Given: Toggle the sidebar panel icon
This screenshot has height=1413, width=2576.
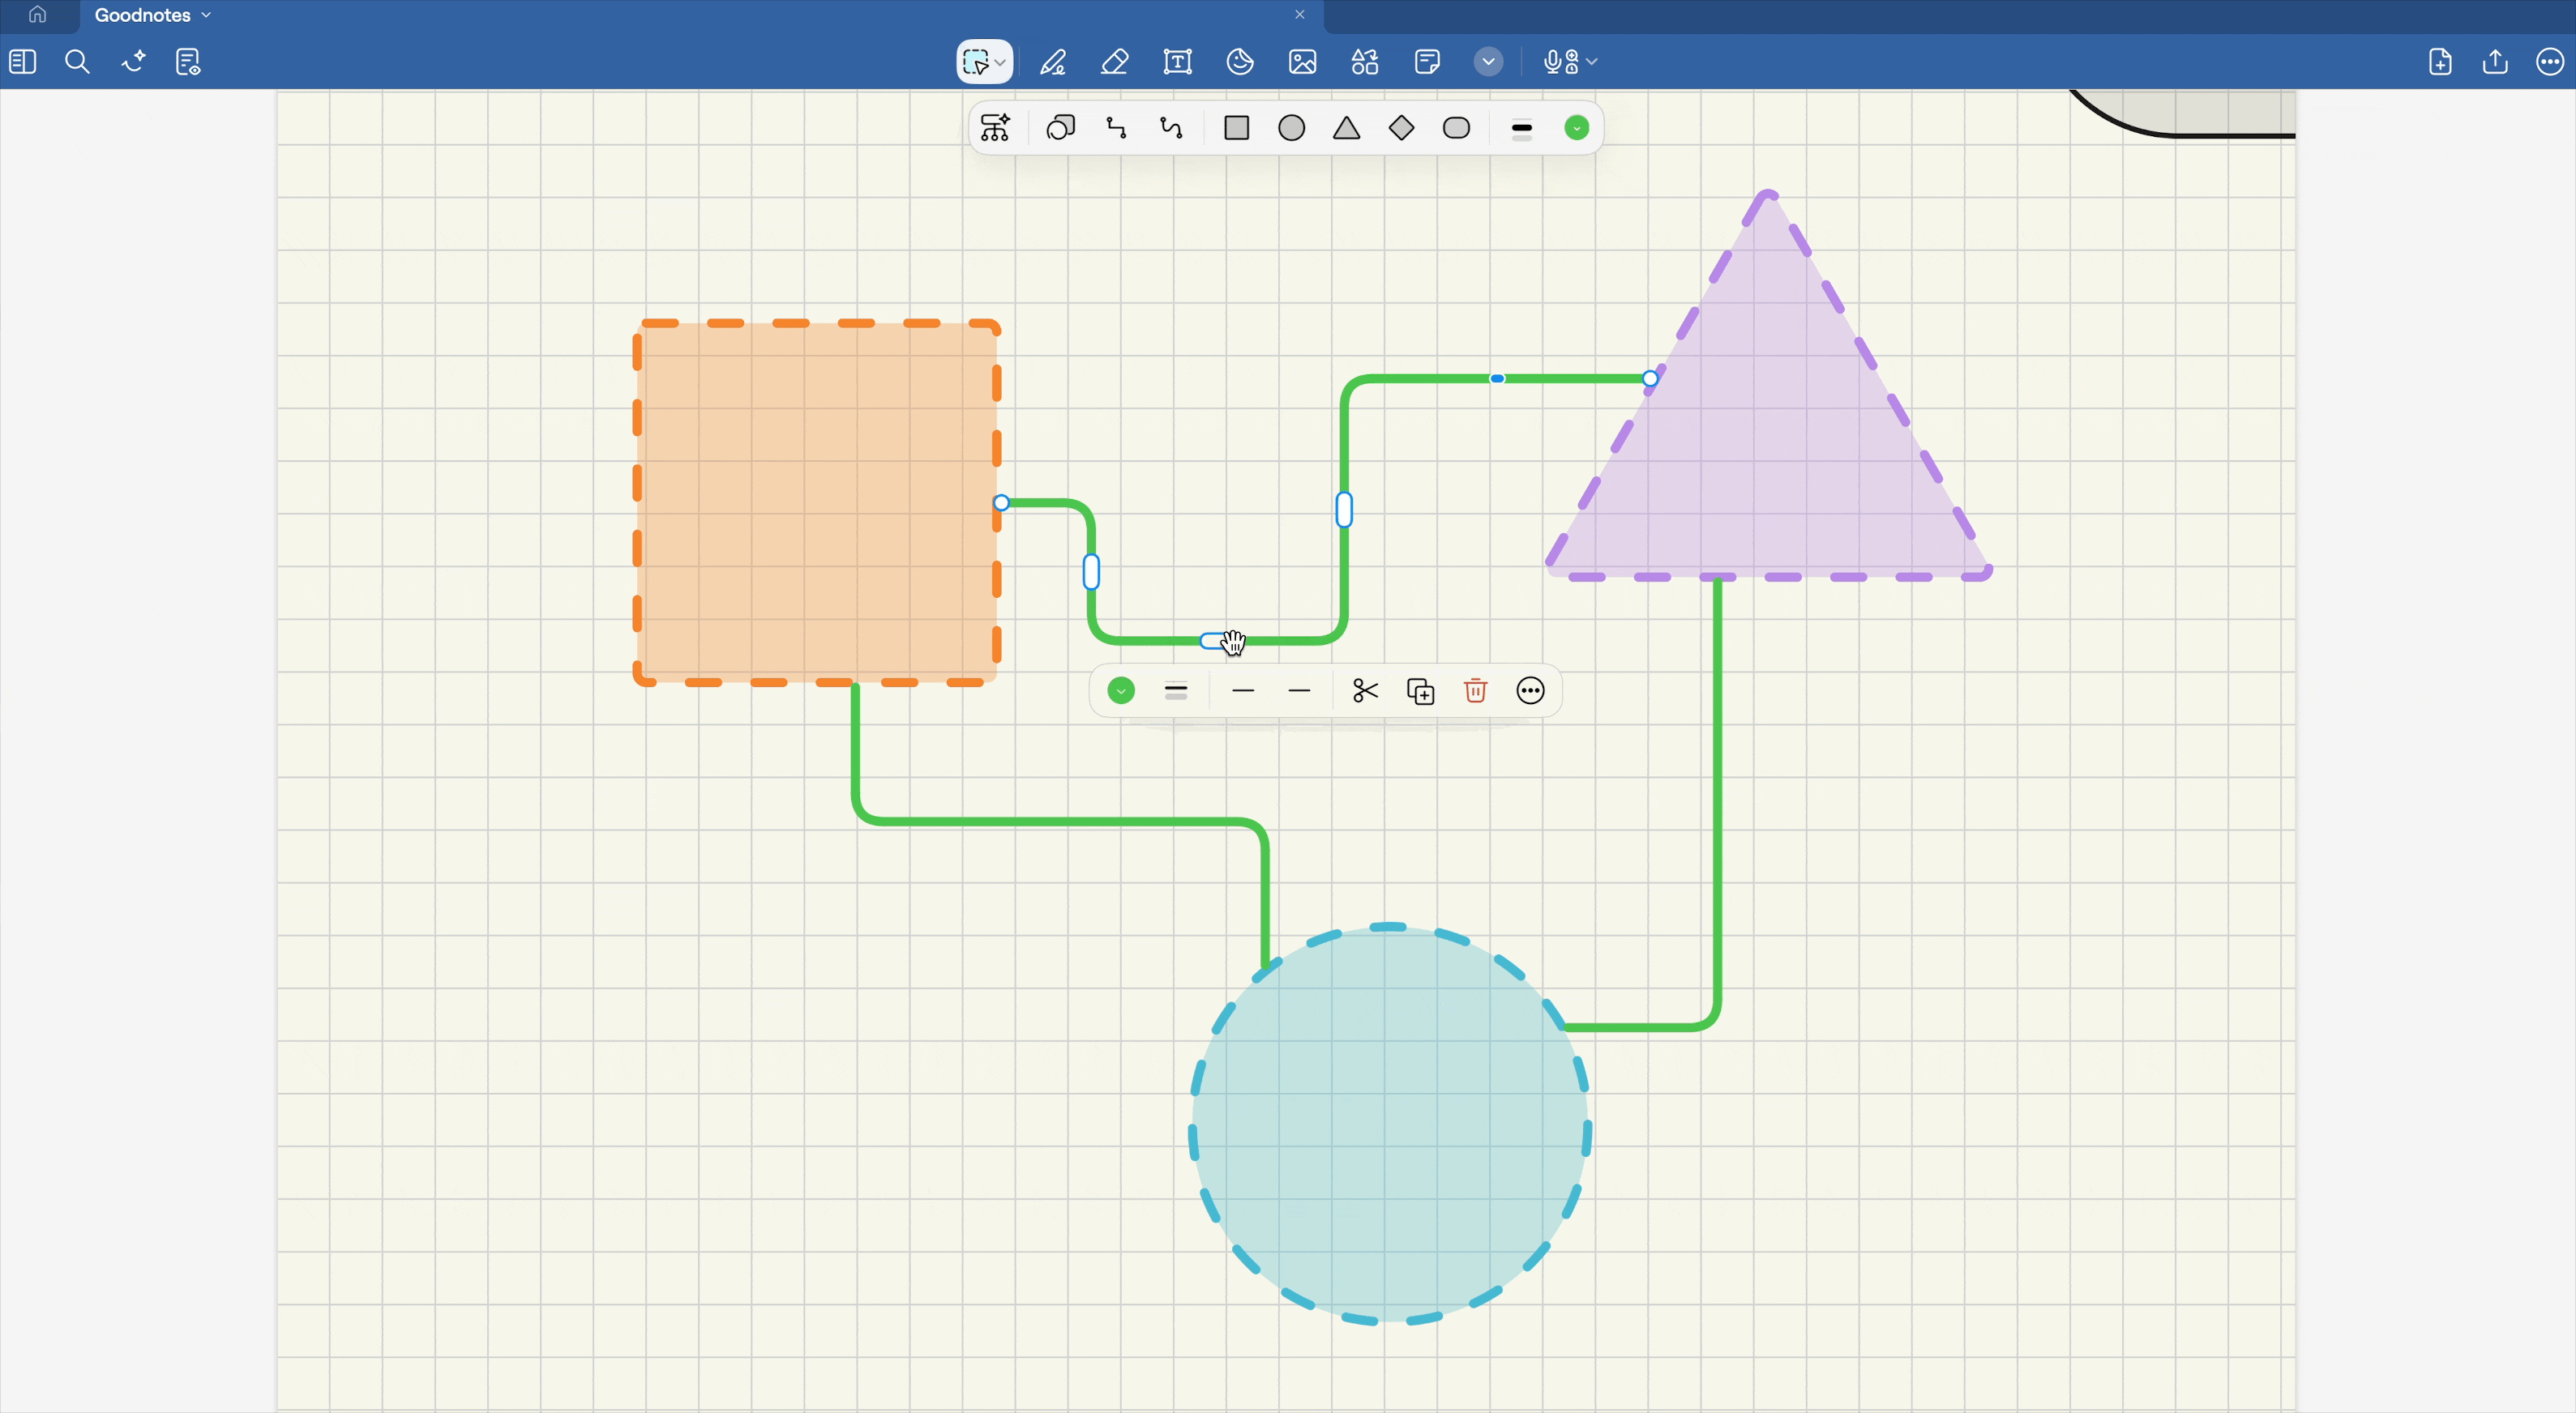Looking at the screenshot, I should (x=23, y=62).
